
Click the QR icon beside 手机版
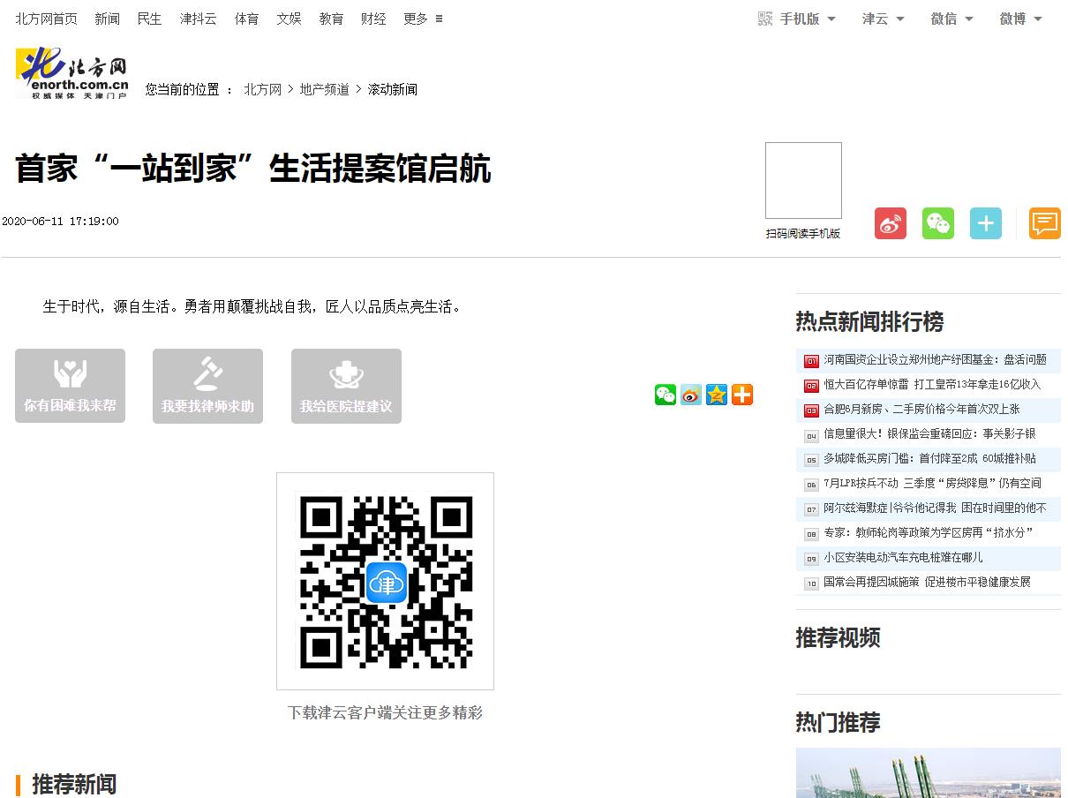(x=765, y=19)
